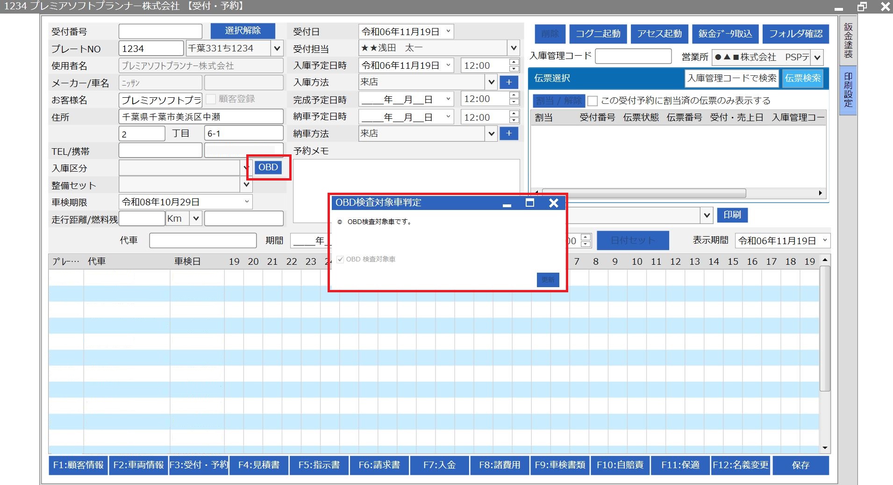The height and width of the screenshot is (485, 893).
Task: Expand the 営業所 dropdown list
Action: pos(817,58)
